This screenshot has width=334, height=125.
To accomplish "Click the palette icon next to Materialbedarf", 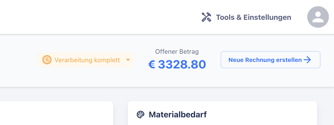I will (141, 115).
